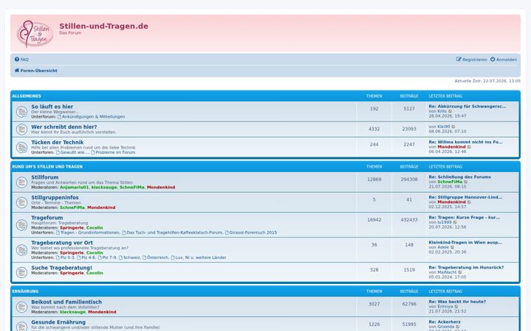Open Beikost und Familientisch forum
The height and width of the screenshot is (331, 531).
click(66, 302)
